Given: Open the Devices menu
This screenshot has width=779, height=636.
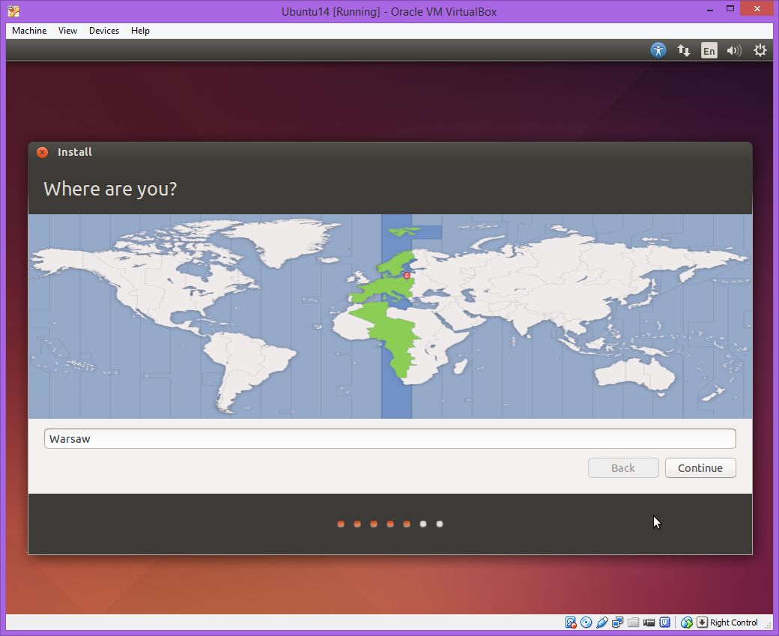Looking at the screenshot, I should tap(104, 31).
